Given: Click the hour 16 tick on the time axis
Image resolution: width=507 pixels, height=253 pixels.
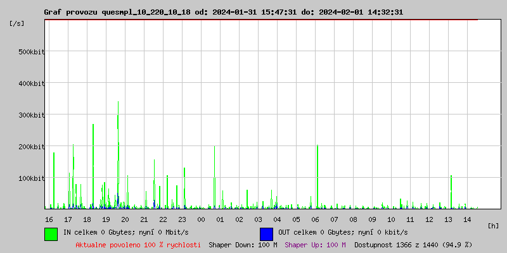Looking at the screenshot, I should pos(49,219).
